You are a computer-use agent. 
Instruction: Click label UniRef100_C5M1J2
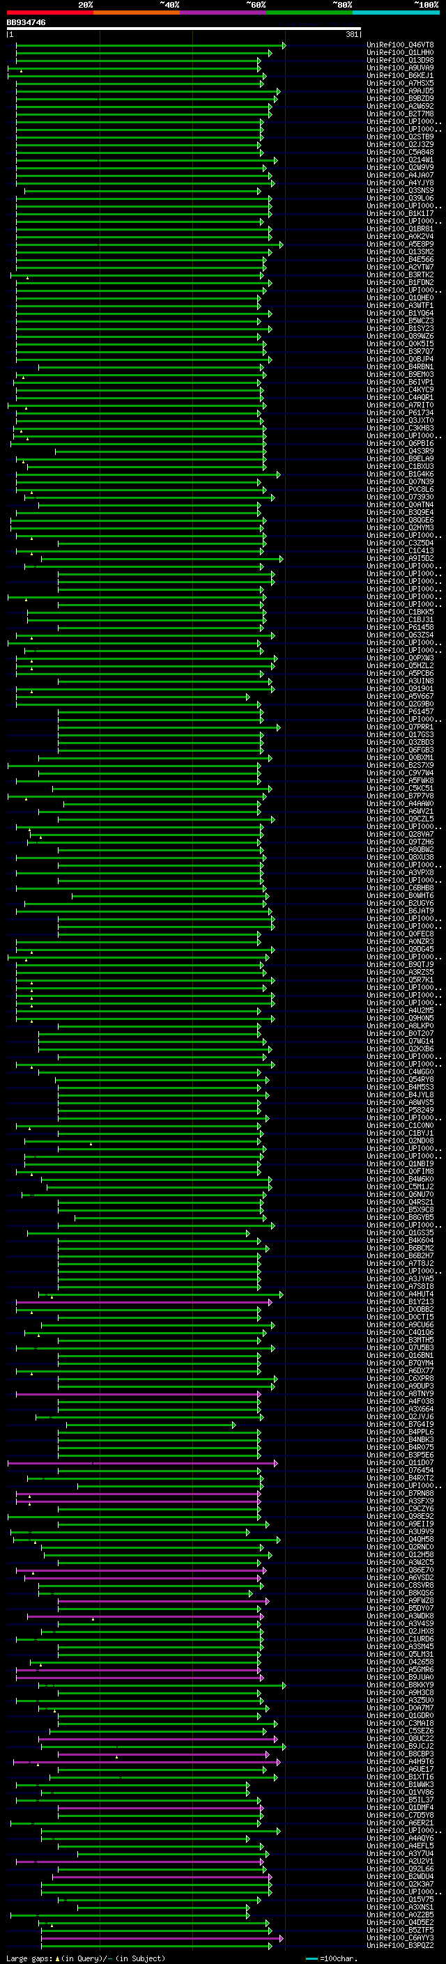click(400, 1186)
